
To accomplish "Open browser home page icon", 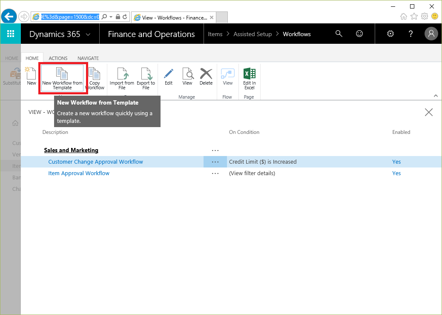I will [x=404, y=16].
